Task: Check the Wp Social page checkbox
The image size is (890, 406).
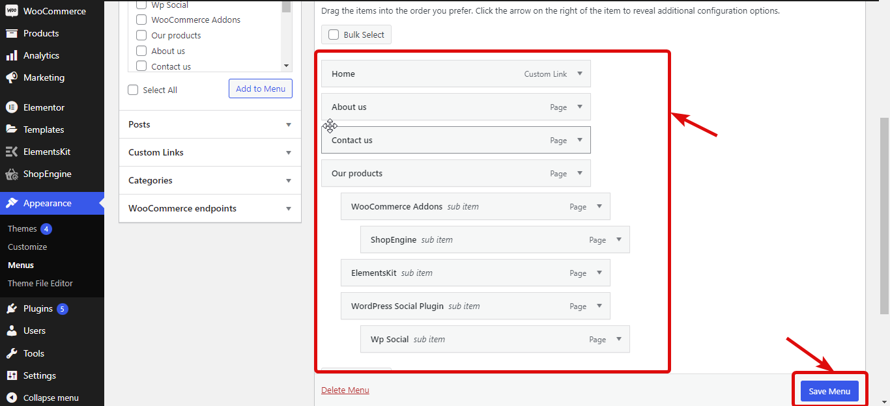Action: tap(141, 5)
